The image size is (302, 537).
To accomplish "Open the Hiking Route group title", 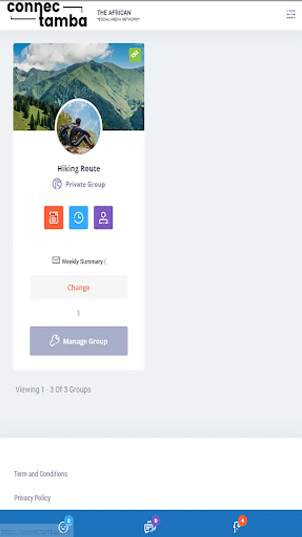I will click(x=79, y=168).
